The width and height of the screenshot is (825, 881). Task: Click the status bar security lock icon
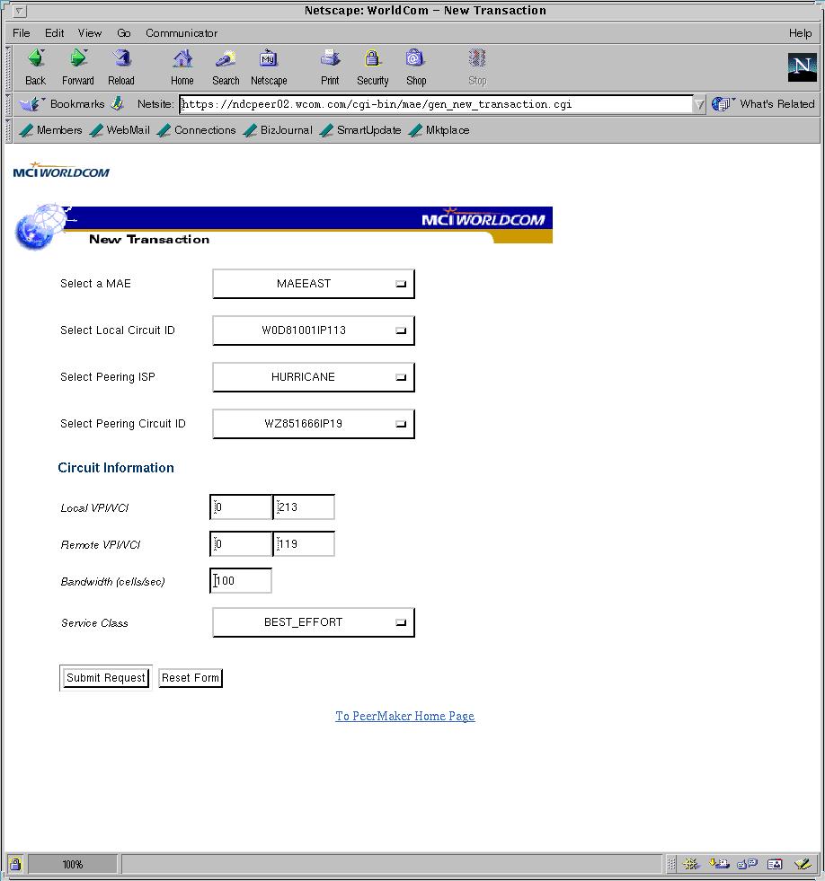click(15, 864)
